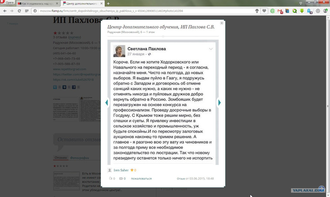Open the browser downloads button
This screenshot has width=330, height=197.
[x=318, y=11]
